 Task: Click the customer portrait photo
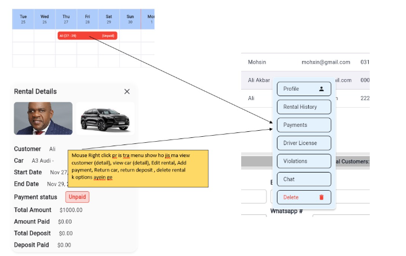(x=43, y=118)
